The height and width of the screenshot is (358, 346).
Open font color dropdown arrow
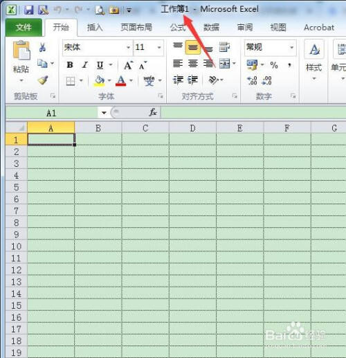pos(131,80)
